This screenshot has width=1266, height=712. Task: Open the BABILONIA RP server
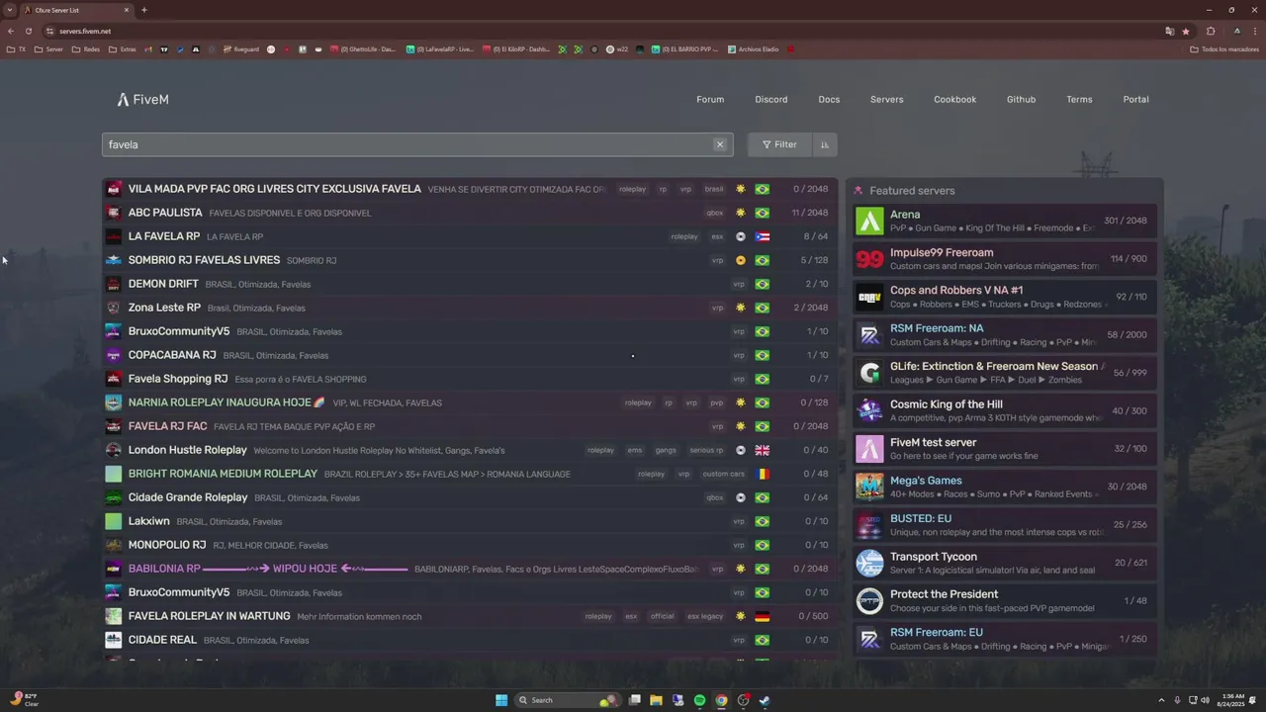point(470,569)
